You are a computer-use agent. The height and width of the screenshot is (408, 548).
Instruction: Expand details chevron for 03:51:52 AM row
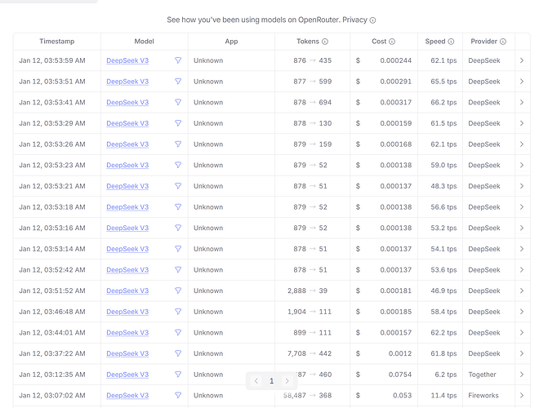pos(522,290)
